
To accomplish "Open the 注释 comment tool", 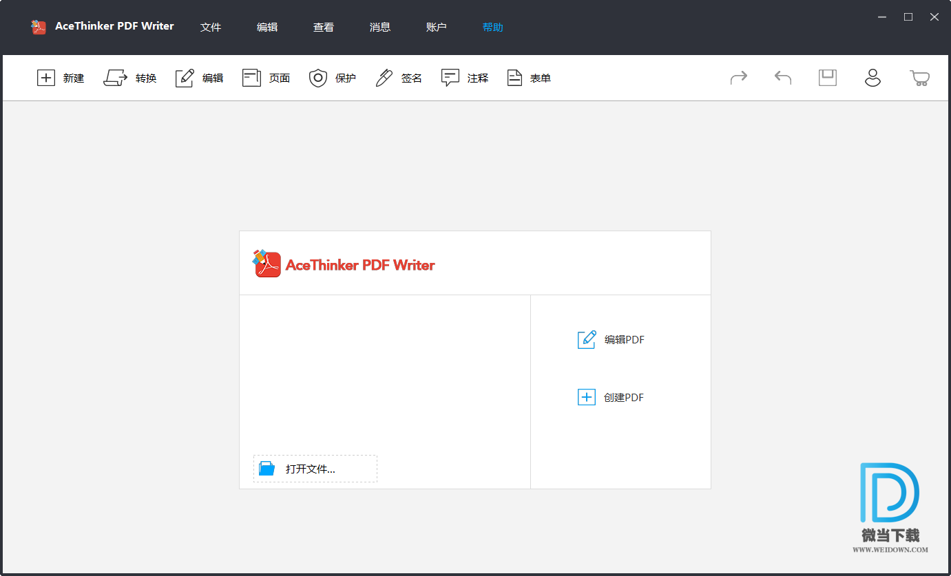I will click(x=465, y=78).
